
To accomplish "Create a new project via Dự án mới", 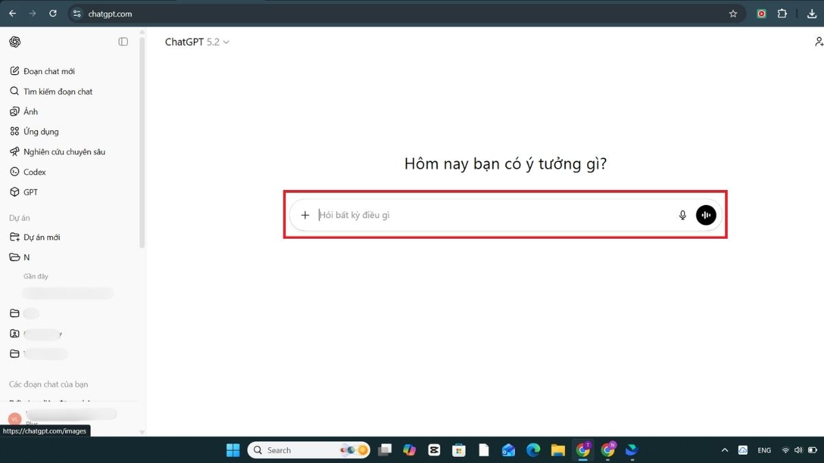I will pyautogui.click(x=41, y=237).
